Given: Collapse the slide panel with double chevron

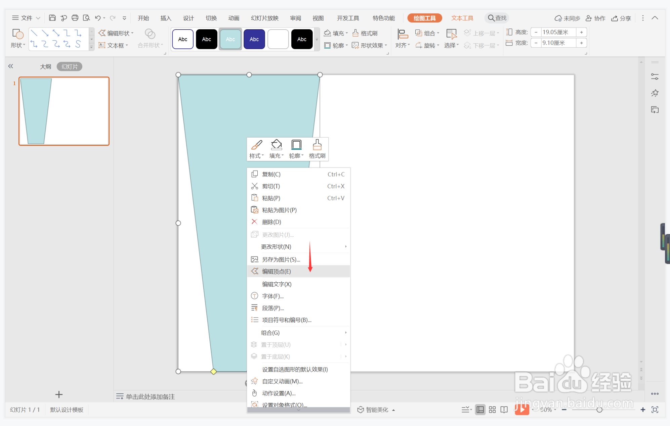Looking at the screenshot, I should [11, 66].
